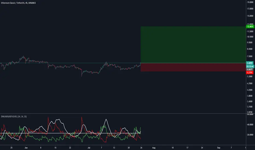Click the 20.0000 tick on the indicator axis
Image resolution: width=255 pixels, height=150 pixels.
point(250,135)
